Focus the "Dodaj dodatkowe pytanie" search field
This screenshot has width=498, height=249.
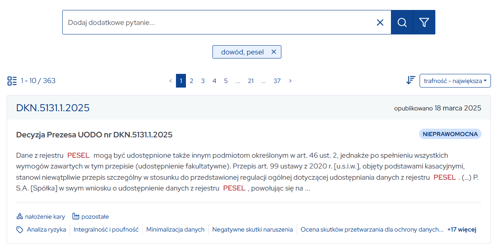pyautogui.click(x=216, y=22)
